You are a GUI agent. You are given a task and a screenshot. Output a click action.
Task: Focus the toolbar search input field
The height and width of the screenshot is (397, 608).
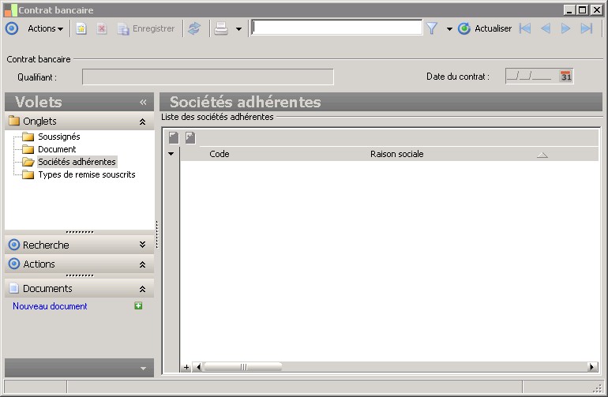pyautogui.click(x=336, y=28)
